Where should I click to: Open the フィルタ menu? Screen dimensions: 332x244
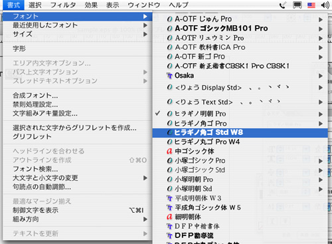click(63, 5)
